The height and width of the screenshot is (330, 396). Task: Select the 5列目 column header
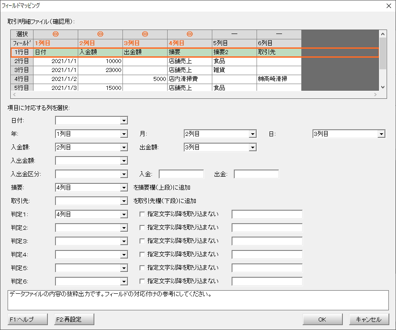click(234, 43)
